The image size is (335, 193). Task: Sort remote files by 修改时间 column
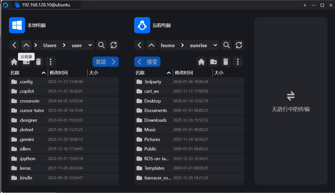(x=184, y=73)
